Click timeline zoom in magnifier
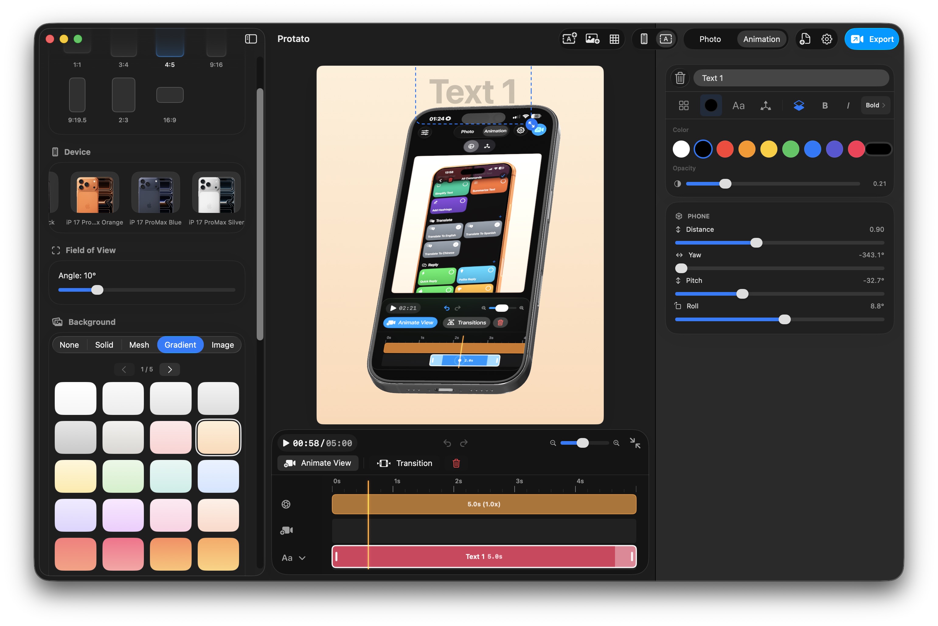Viewport: 938px width, 626px height. (x=616, y=443)
